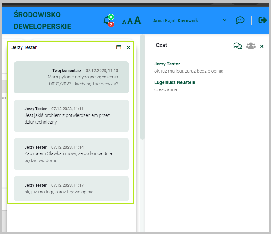Log out using the exit arrow icon
Viewport: 271px width, 234px height.
tap(263, 20)
